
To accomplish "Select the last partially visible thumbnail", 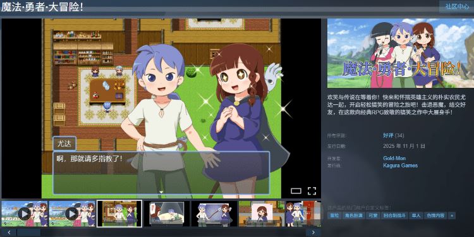I will click(x=303, y=214).
